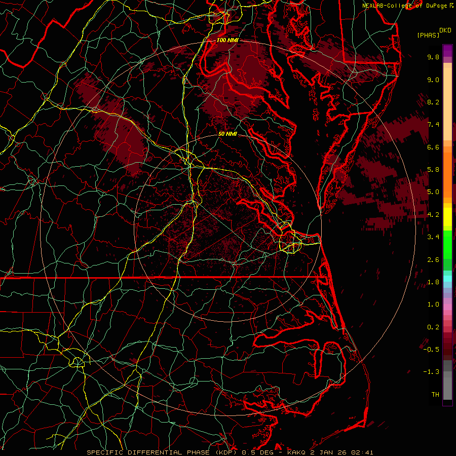
Task: Click the 9.8 value on the scale
Action: click(x=433, y=57)
